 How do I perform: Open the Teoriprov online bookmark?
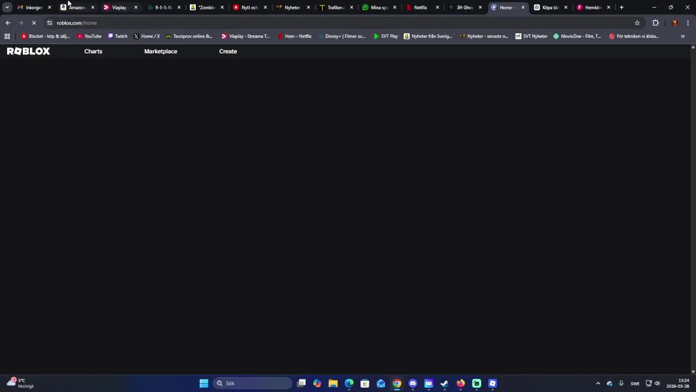(x=189, y=36)
